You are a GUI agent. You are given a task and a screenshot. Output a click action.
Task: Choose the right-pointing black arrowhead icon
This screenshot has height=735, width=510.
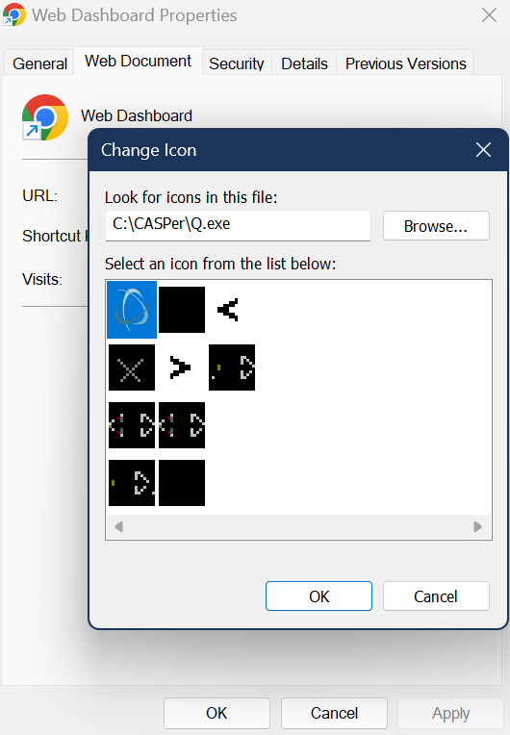click(182, 367)
